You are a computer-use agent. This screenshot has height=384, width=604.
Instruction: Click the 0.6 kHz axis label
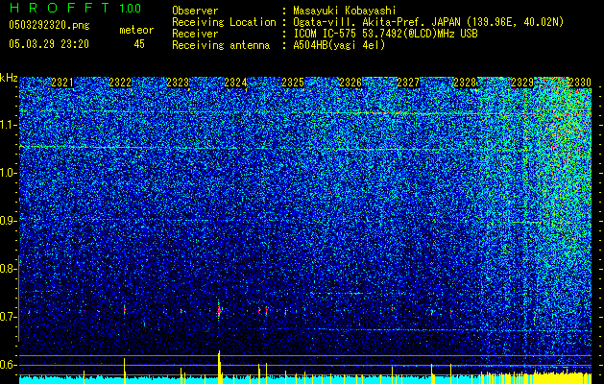[x=7, y=365]
